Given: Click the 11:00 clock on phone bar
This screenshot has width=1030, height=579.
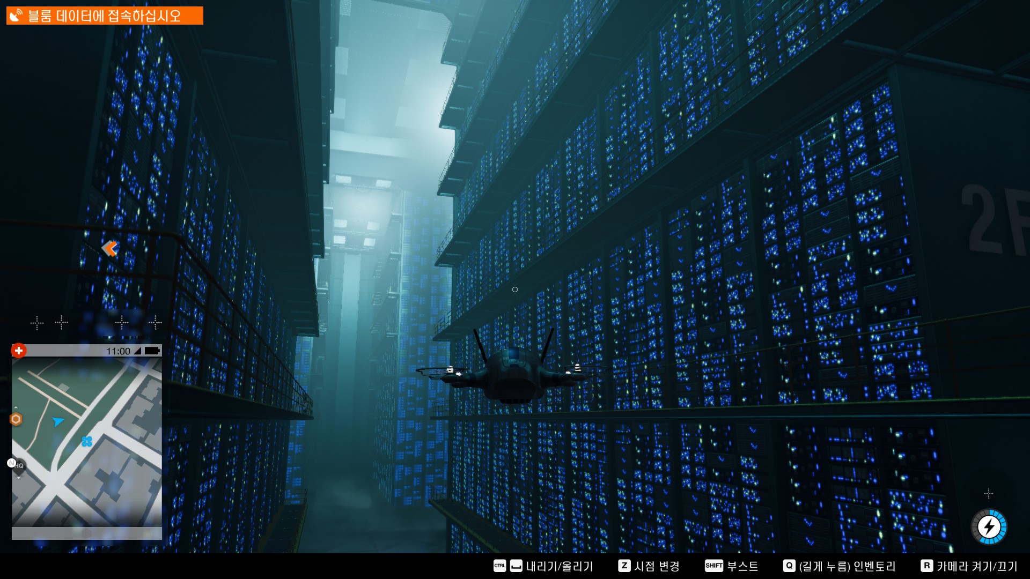Looking at the screenshot, I should point(118,351).
